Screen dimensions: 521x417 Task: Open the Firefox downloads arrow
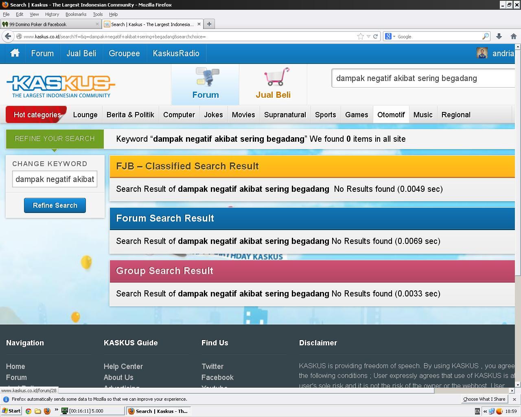tap(499, 36)
